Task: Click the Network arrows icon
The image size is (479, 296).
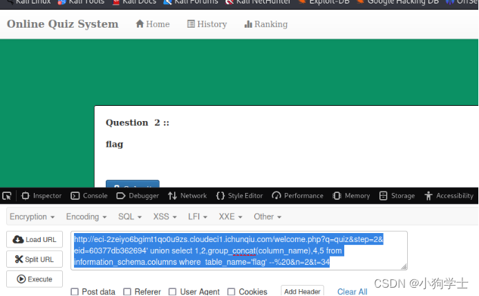Action: click(x=172, y=196)
